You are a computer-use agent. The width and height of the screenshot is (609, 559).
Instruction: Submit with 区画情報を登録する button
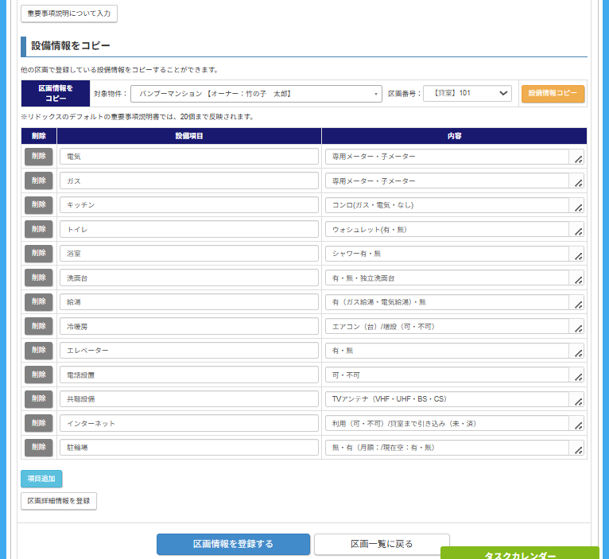(x=233, y=544)
